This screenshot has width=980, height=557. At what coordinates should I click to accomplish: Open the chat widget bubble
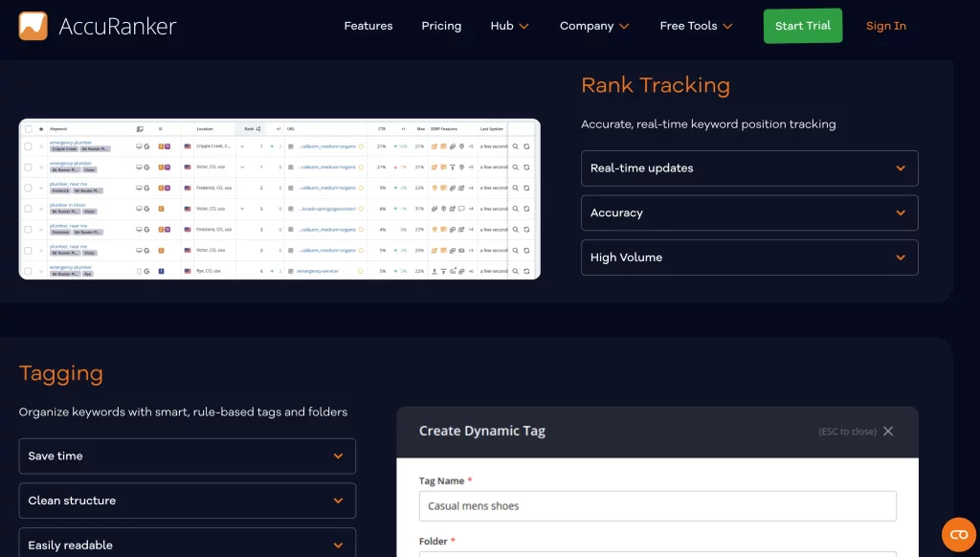pyautogui.click(x=959, y=534)
